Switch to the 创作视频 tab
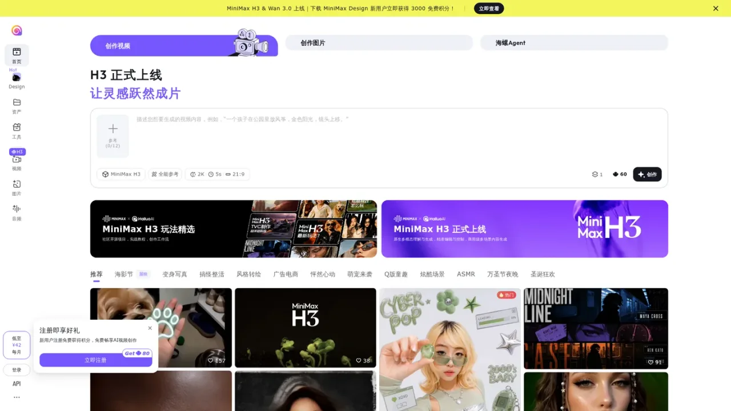The image size is (731, 411). tap(184, 46)
